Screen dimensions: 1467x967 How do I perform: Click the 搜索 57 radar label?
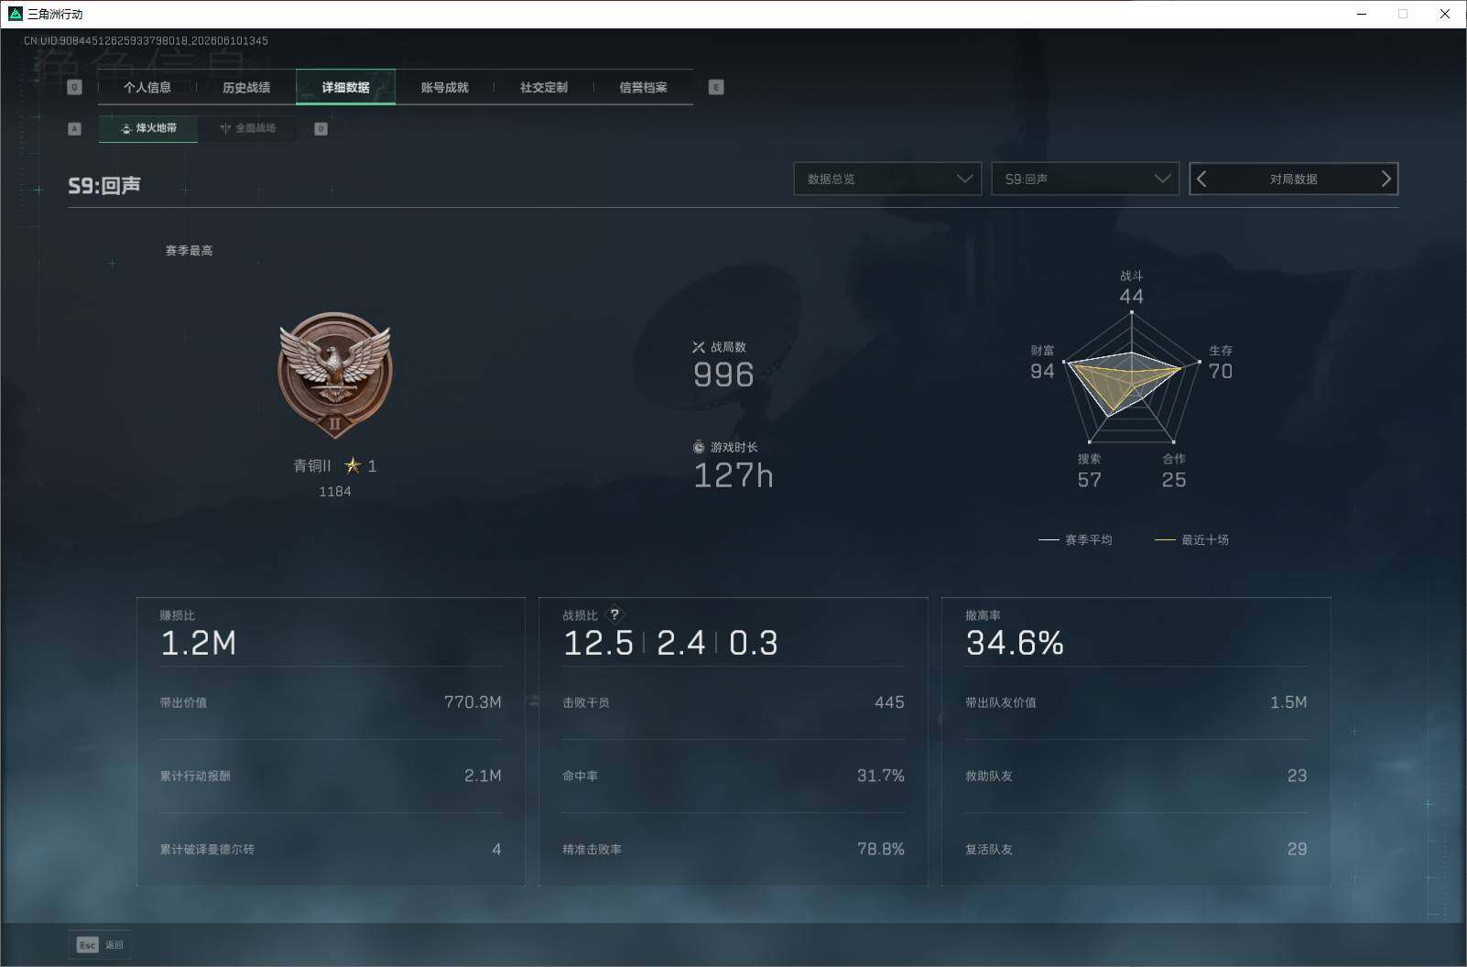pyautogui.click(x=1089, y=472)
